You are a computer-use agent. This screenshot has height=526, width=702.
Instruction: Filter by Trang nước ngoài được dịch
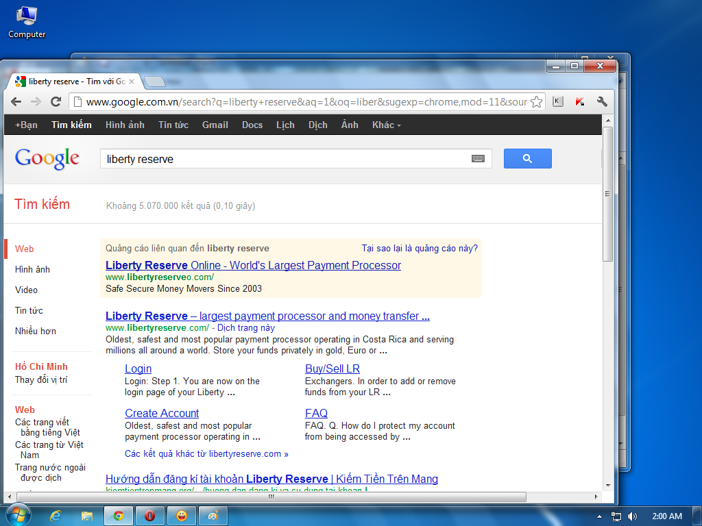[x=50, y=473]
